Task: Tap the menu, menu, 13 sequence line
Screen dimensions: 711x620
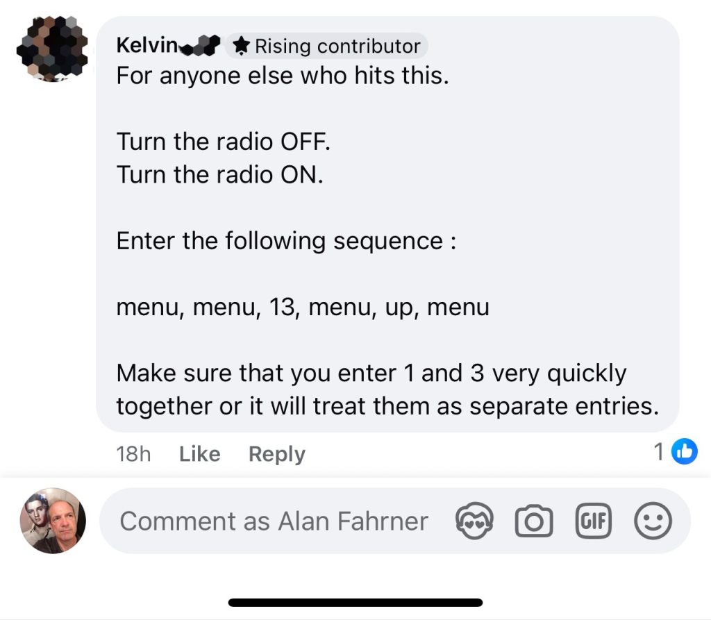Action: tap(302, 307)
